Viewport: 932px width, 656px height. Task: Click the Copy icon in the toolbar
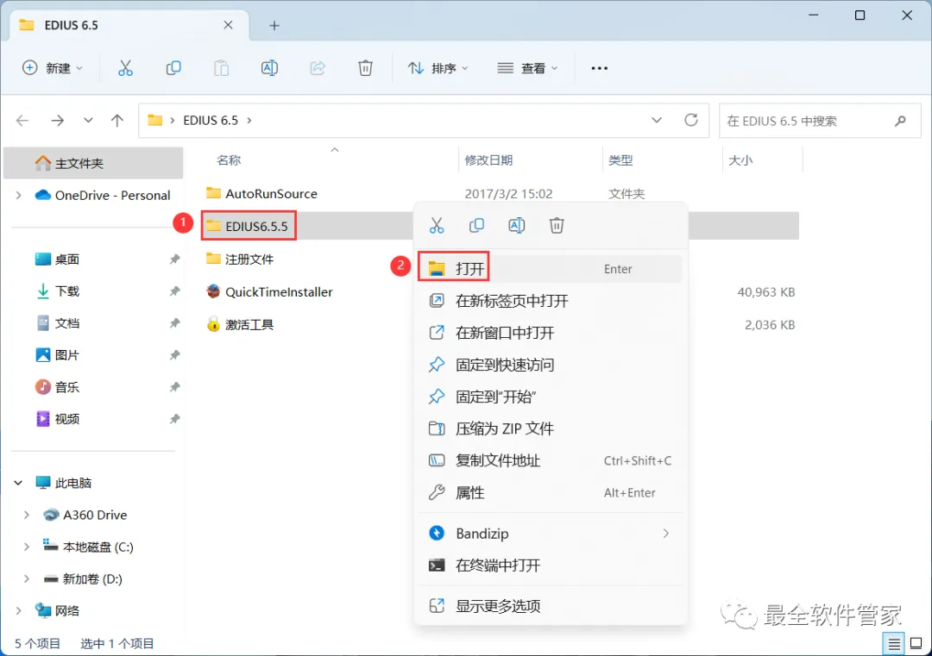pyautogui.click(x=173, y=68)
